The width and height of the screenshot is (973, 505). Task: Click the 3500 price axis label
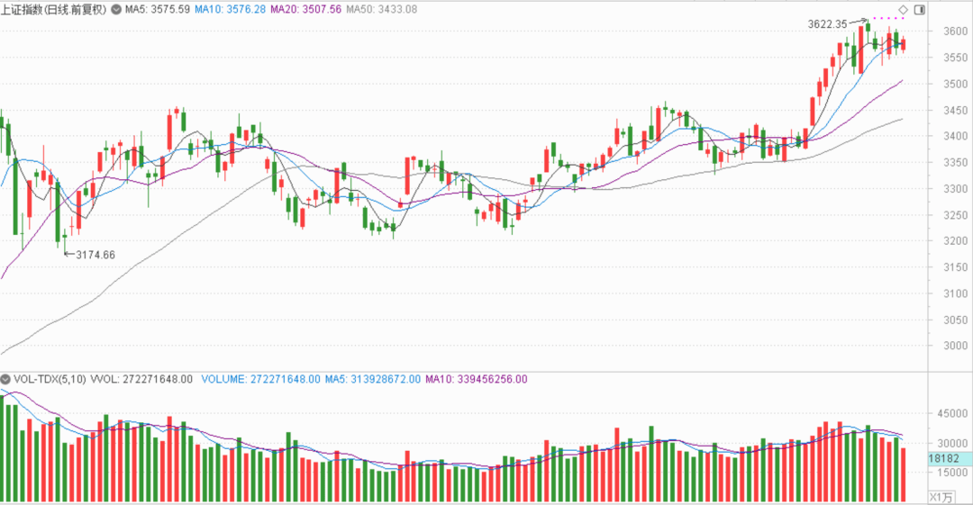pos(955,84)
